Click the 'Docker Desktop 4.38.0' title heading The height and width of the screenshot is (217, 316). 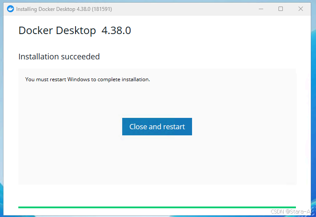tap(75, 31)
